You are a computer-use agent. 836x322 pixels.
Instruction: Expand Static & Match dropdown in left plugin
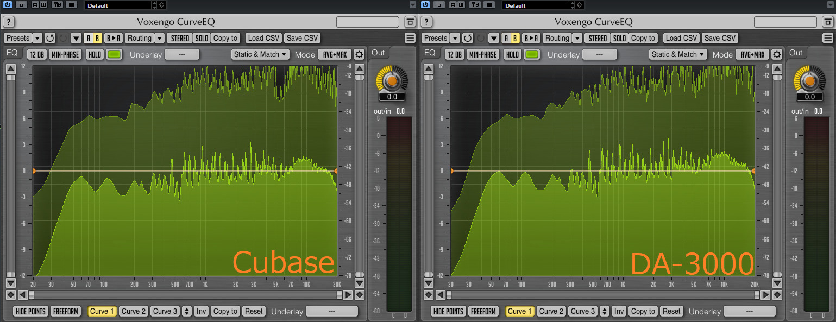click(261, 54)
